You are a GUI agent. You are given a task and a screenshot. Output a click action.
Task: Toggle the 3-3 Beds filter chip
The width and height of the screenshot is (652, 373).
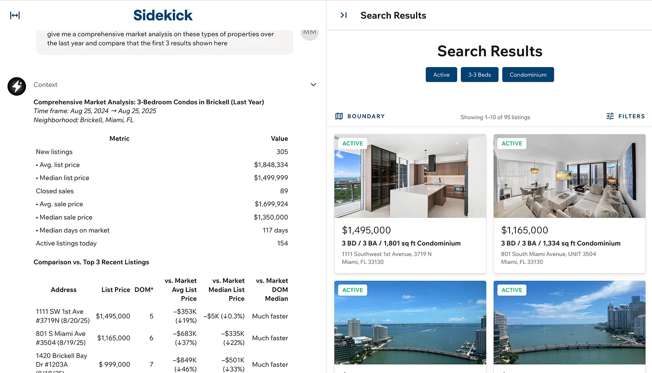pos(479,75)
